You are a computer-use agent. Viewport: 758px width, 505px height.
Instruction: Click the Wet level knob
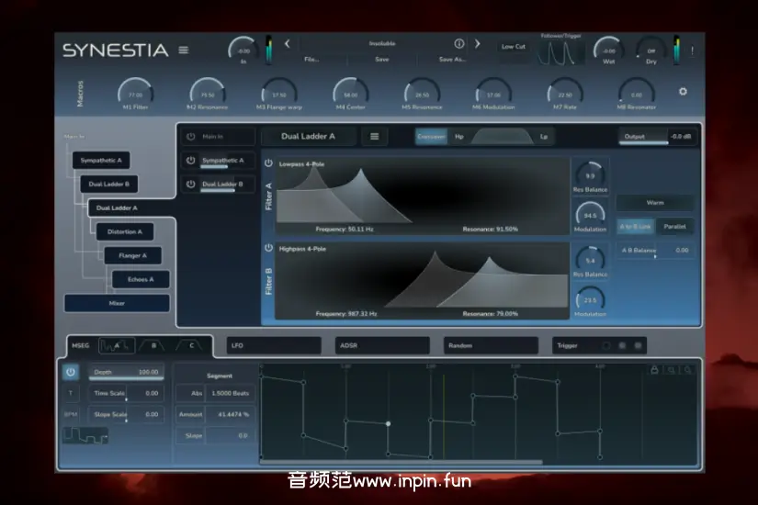pyautogui.click(x=608, y=50)
